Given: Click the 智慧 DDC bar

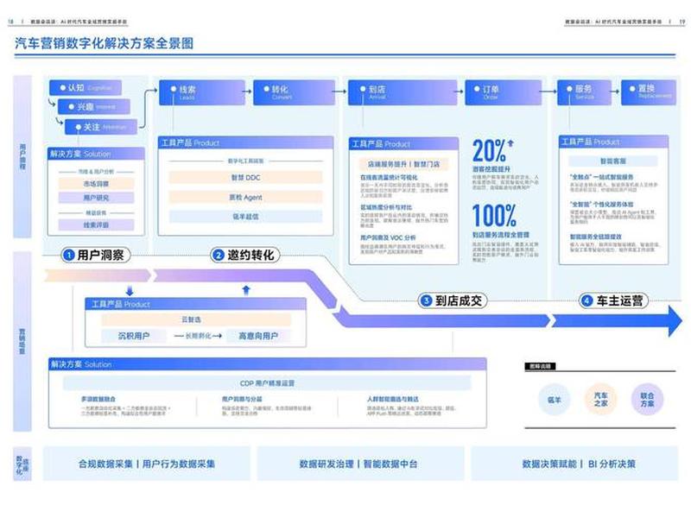Looking at the screenshot, I should point(245,178).
